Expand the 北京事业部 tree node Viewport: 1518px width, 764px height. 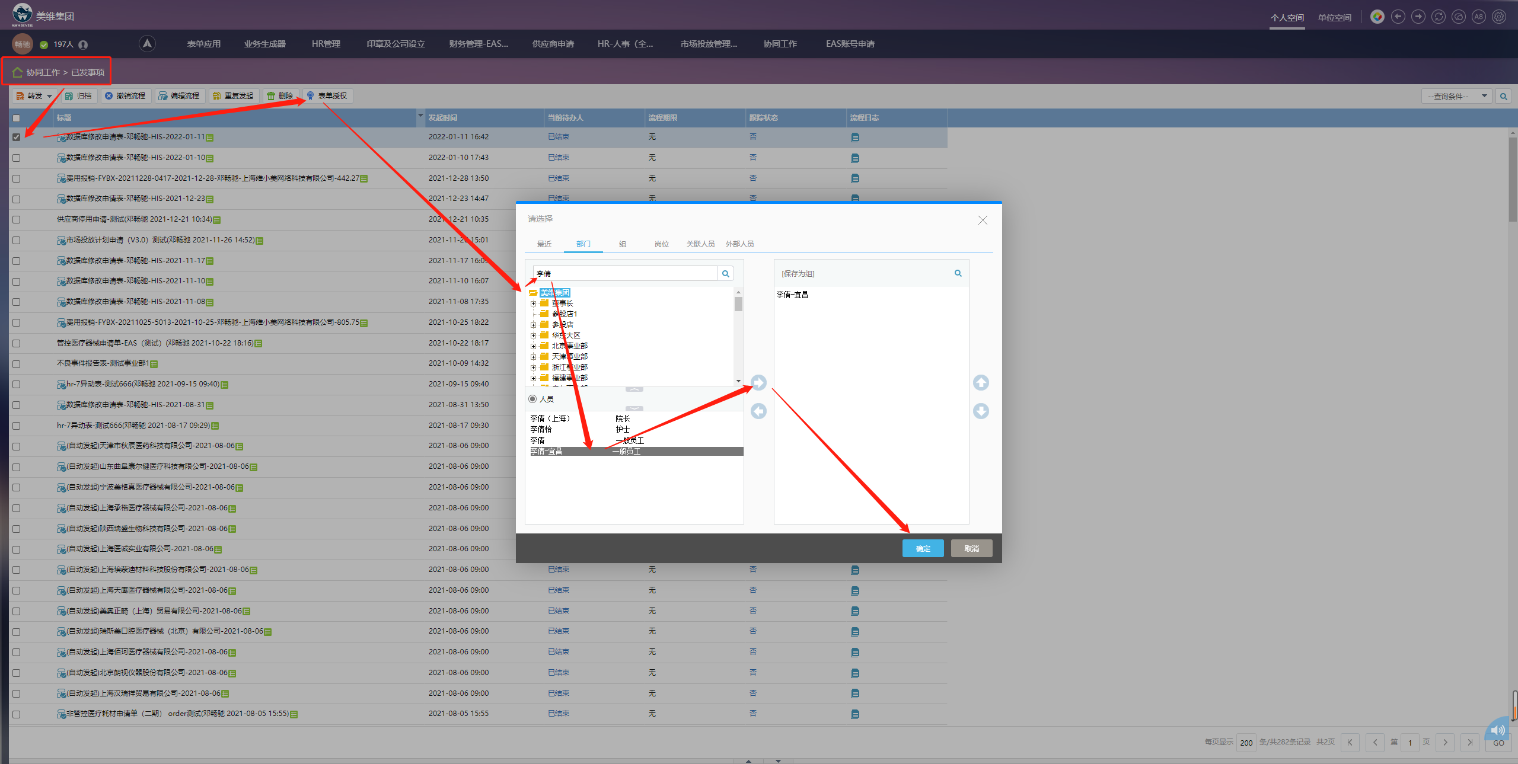[x=533, y=346]
